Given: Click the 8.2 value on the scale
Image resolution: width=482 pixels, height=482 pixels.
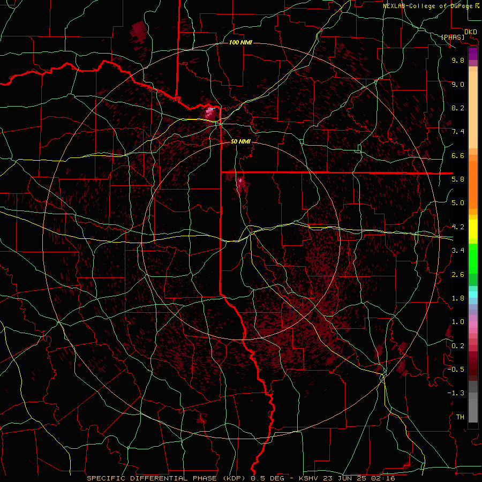Looking at the screenshot, I should (x=458, y=108).
